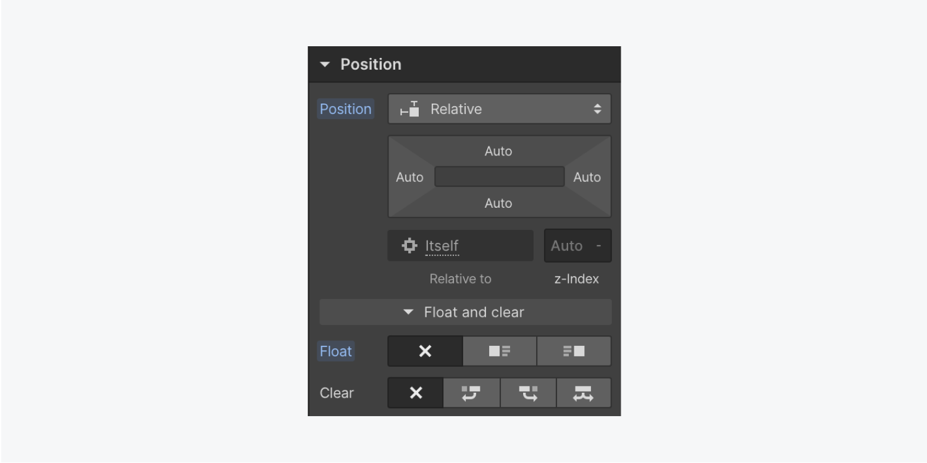Click the Itself underlined link
Viewport: 927px width, 463px height.
pos(442,246)
